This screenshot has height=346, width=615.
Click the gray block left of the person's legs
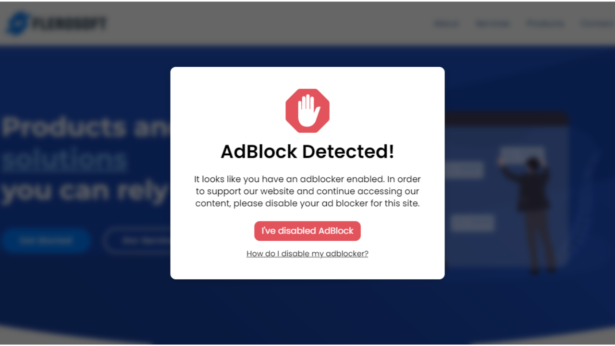point(472,223)
